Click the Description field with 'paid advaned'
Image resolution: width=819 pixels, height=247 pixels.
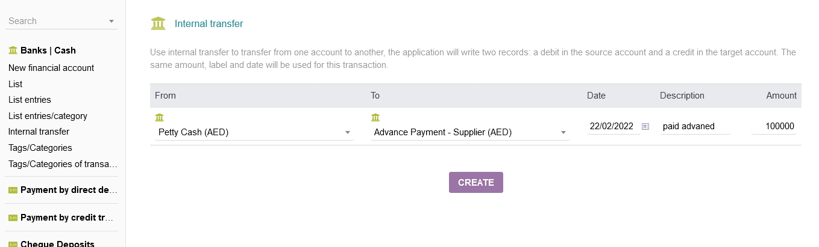coord(694,126)
